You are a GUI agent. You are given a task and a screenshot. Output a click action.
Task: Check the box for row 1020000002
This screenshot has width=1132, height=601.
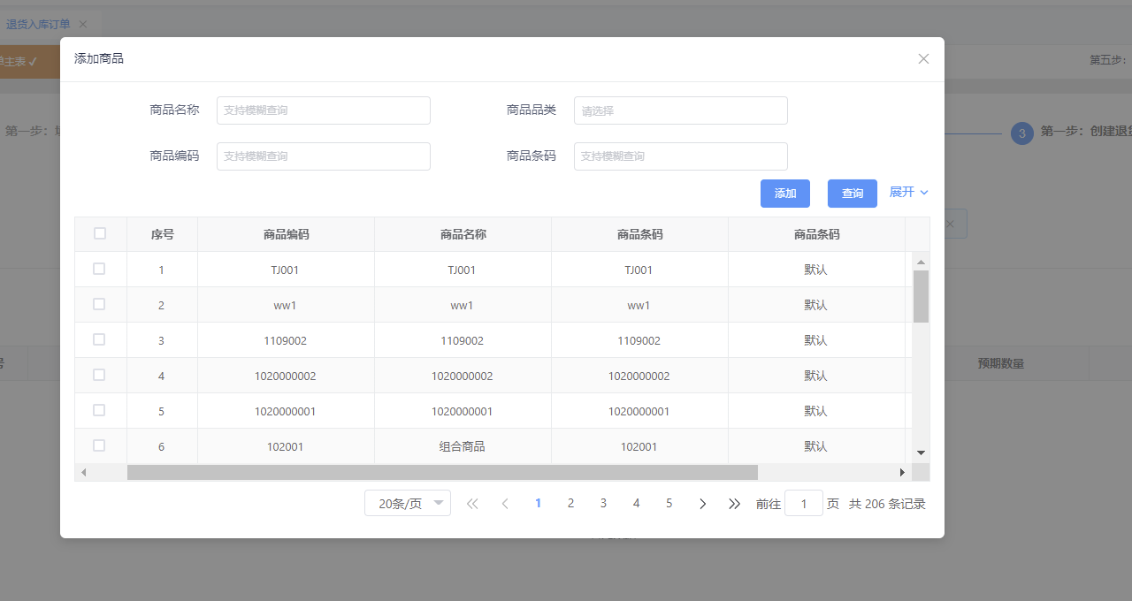[99, 375]
